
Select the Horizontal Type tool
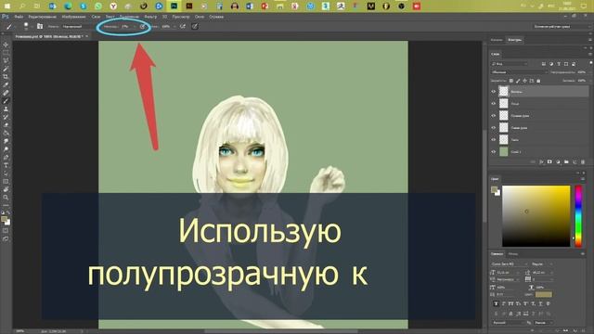point(6,165)
